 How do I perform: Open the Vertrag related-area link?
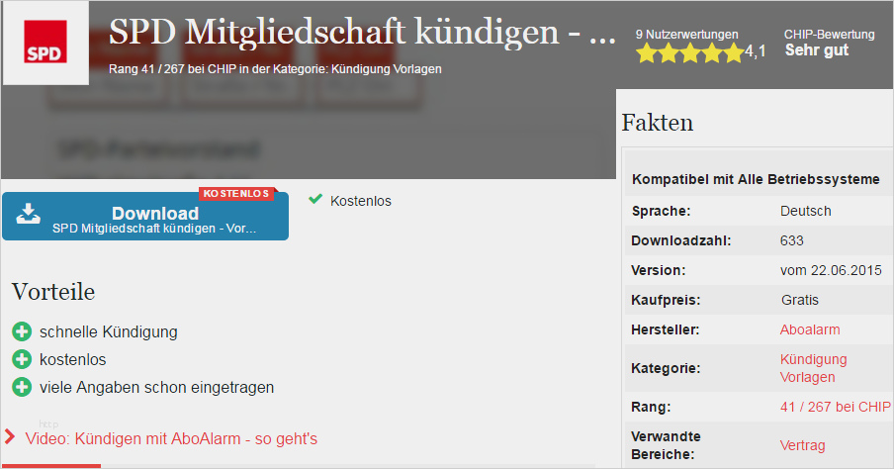(802, 445)
